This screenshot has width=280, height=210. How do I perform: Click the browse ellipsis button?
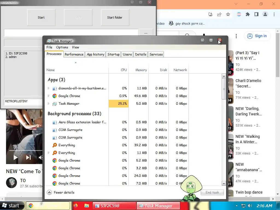tap(146, 33)
